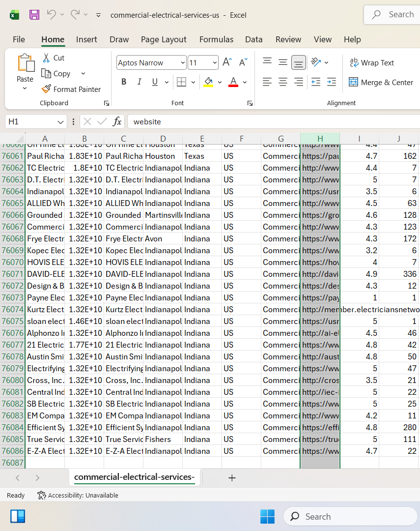Open the font size 11 dropdown
420x531 pixels.
point(215,62)
